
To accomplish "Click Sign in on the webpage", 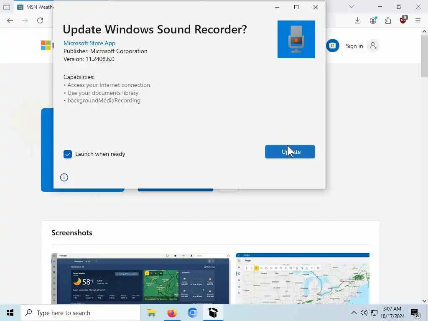I will 354,46.
